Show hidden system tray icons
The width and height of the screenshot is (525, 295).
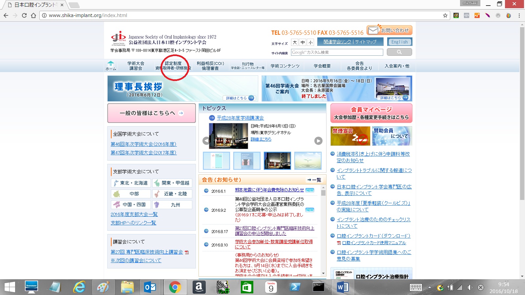[x=430, y=287]
